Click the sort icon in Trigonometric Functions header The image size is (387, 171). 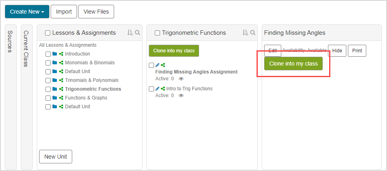pyautogui.click(x=245, y=33)
